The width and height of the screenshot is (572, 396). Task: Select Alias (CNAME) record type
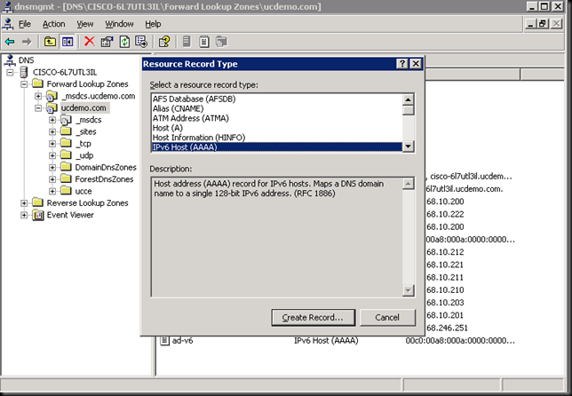tap(277, 108)
